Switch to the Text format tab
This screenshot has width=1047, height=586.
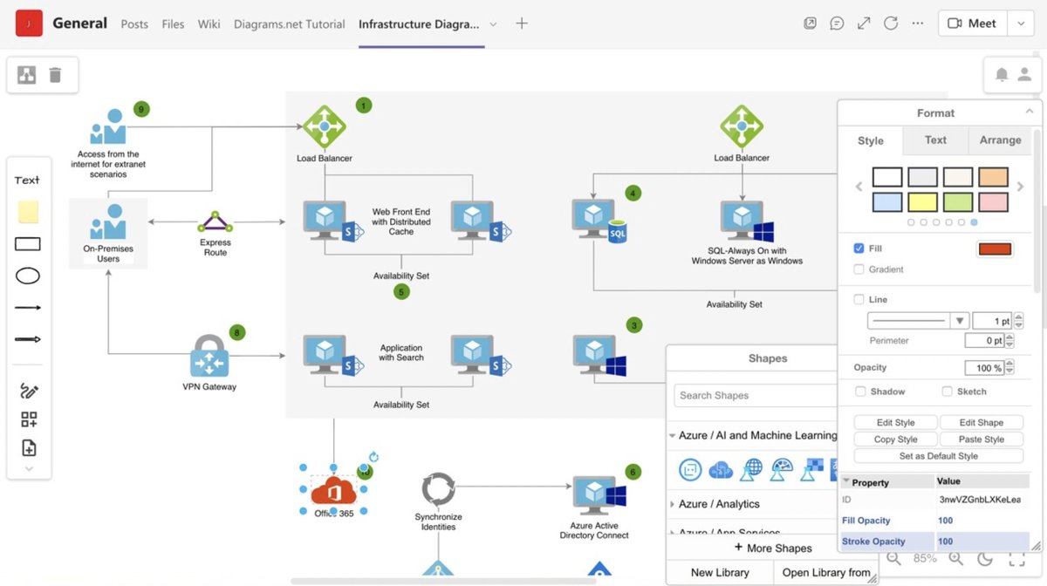(935, 140)
